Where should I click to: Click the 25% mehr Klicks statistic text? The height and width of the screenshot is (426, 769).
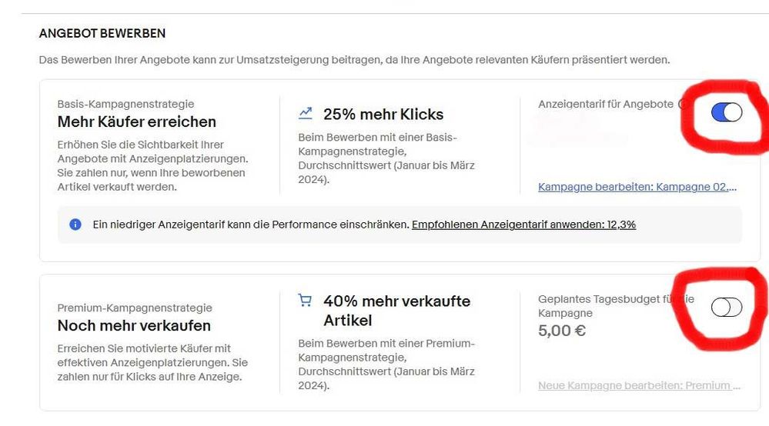tap(383, 115)
